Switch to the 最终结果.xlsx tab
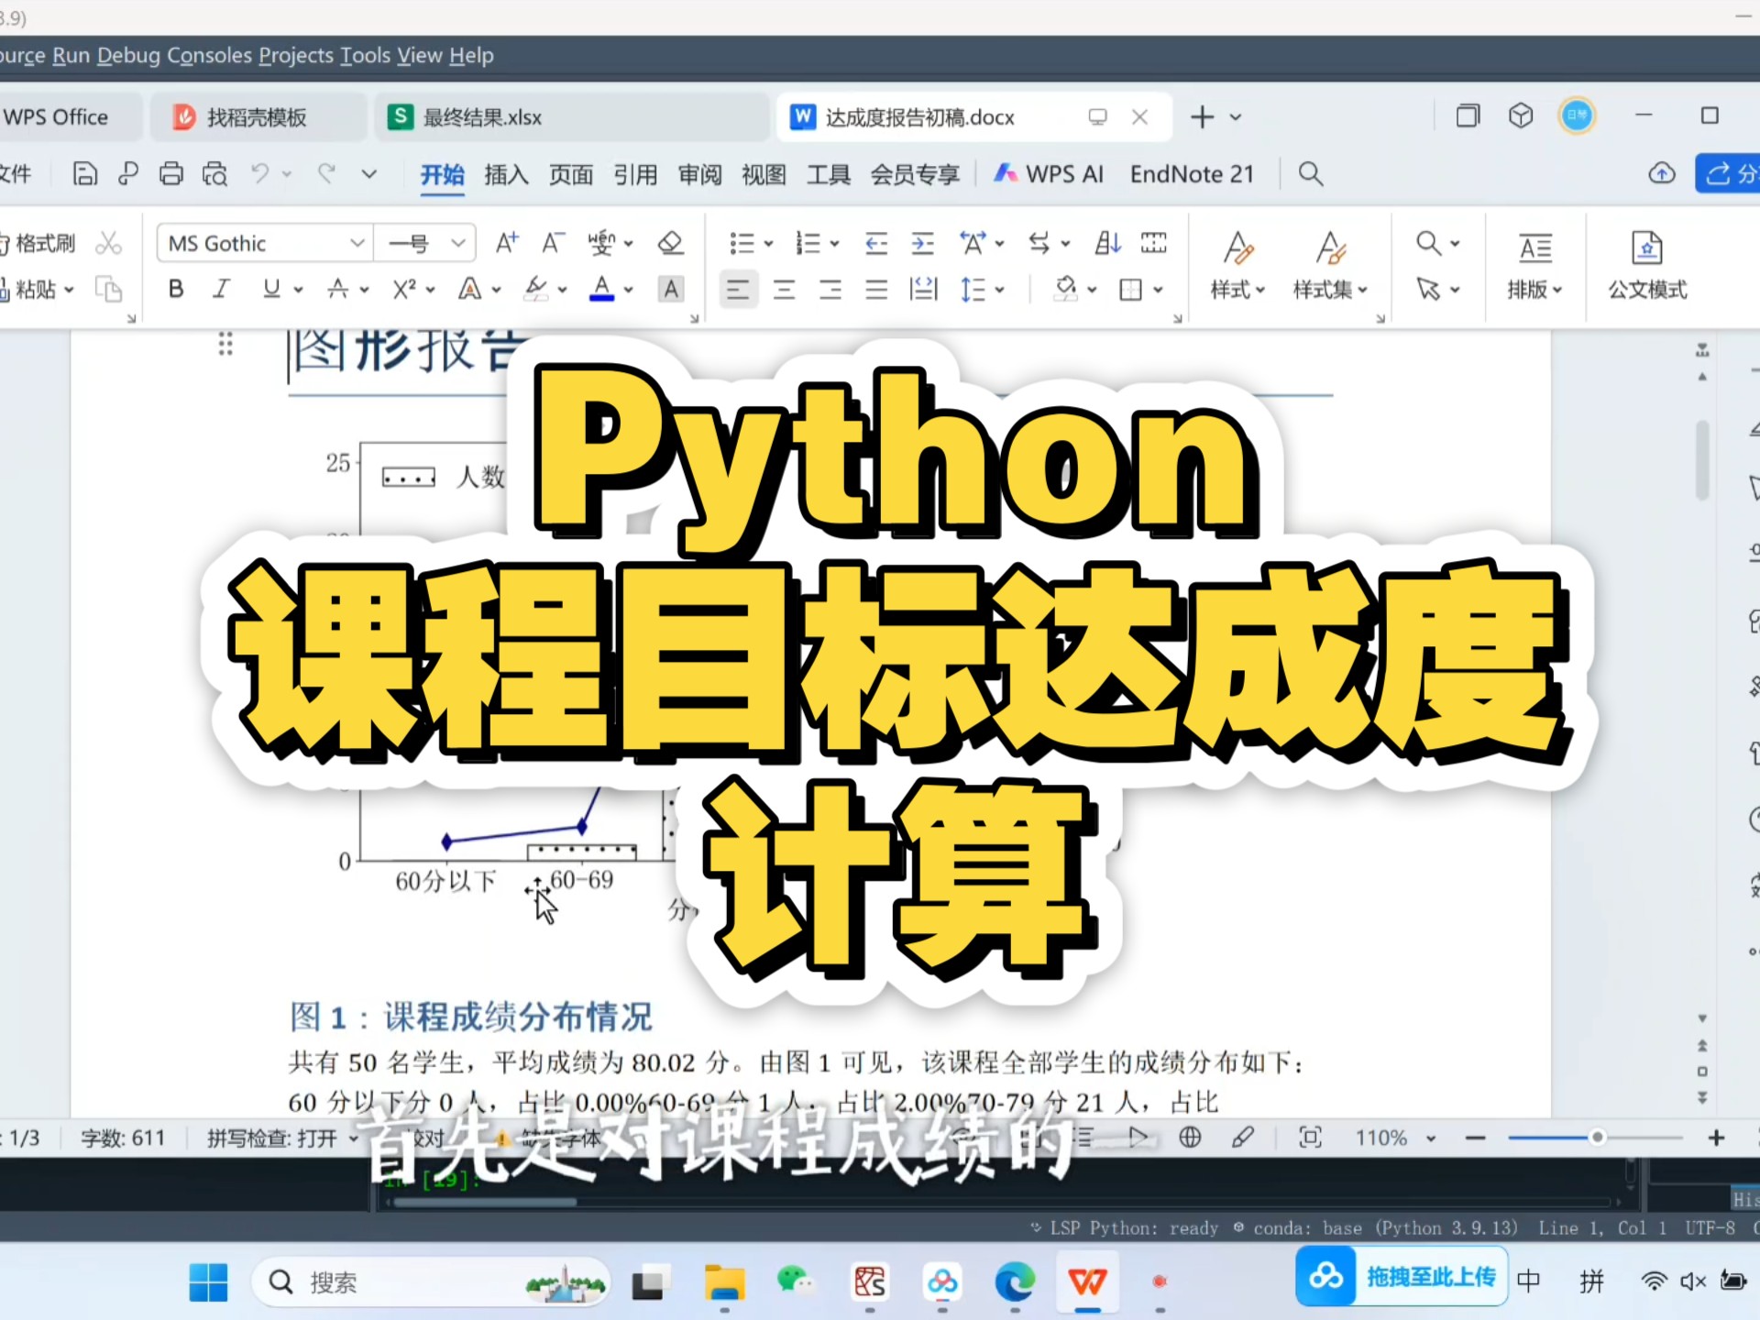 click(x=481, y=116)
